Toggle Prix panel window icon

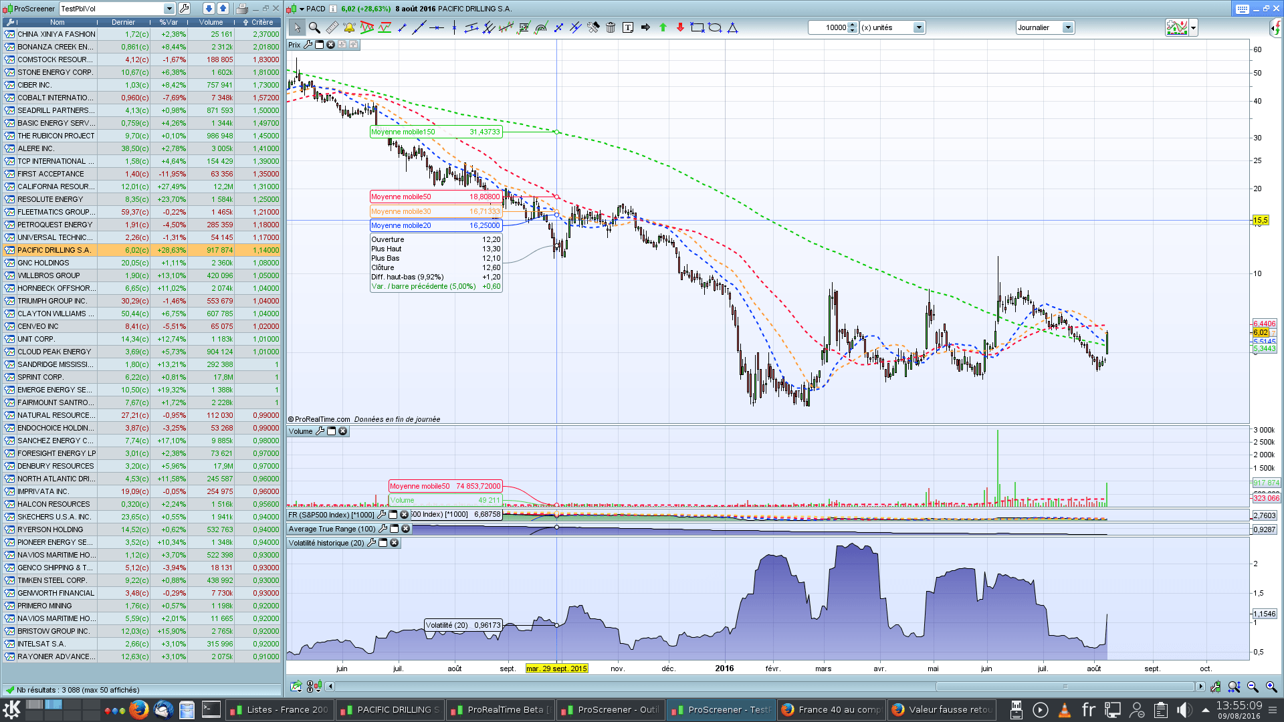point(320,45)
